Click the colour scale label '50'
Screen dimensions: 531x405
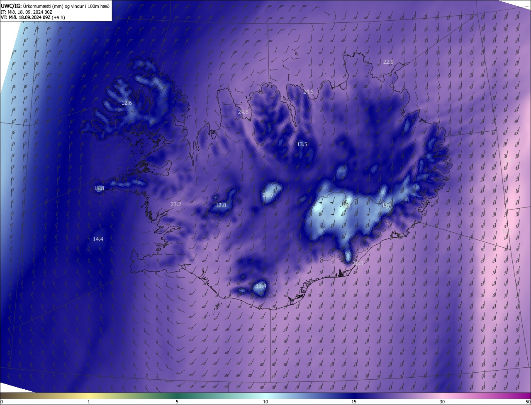[x=528, y=402]
